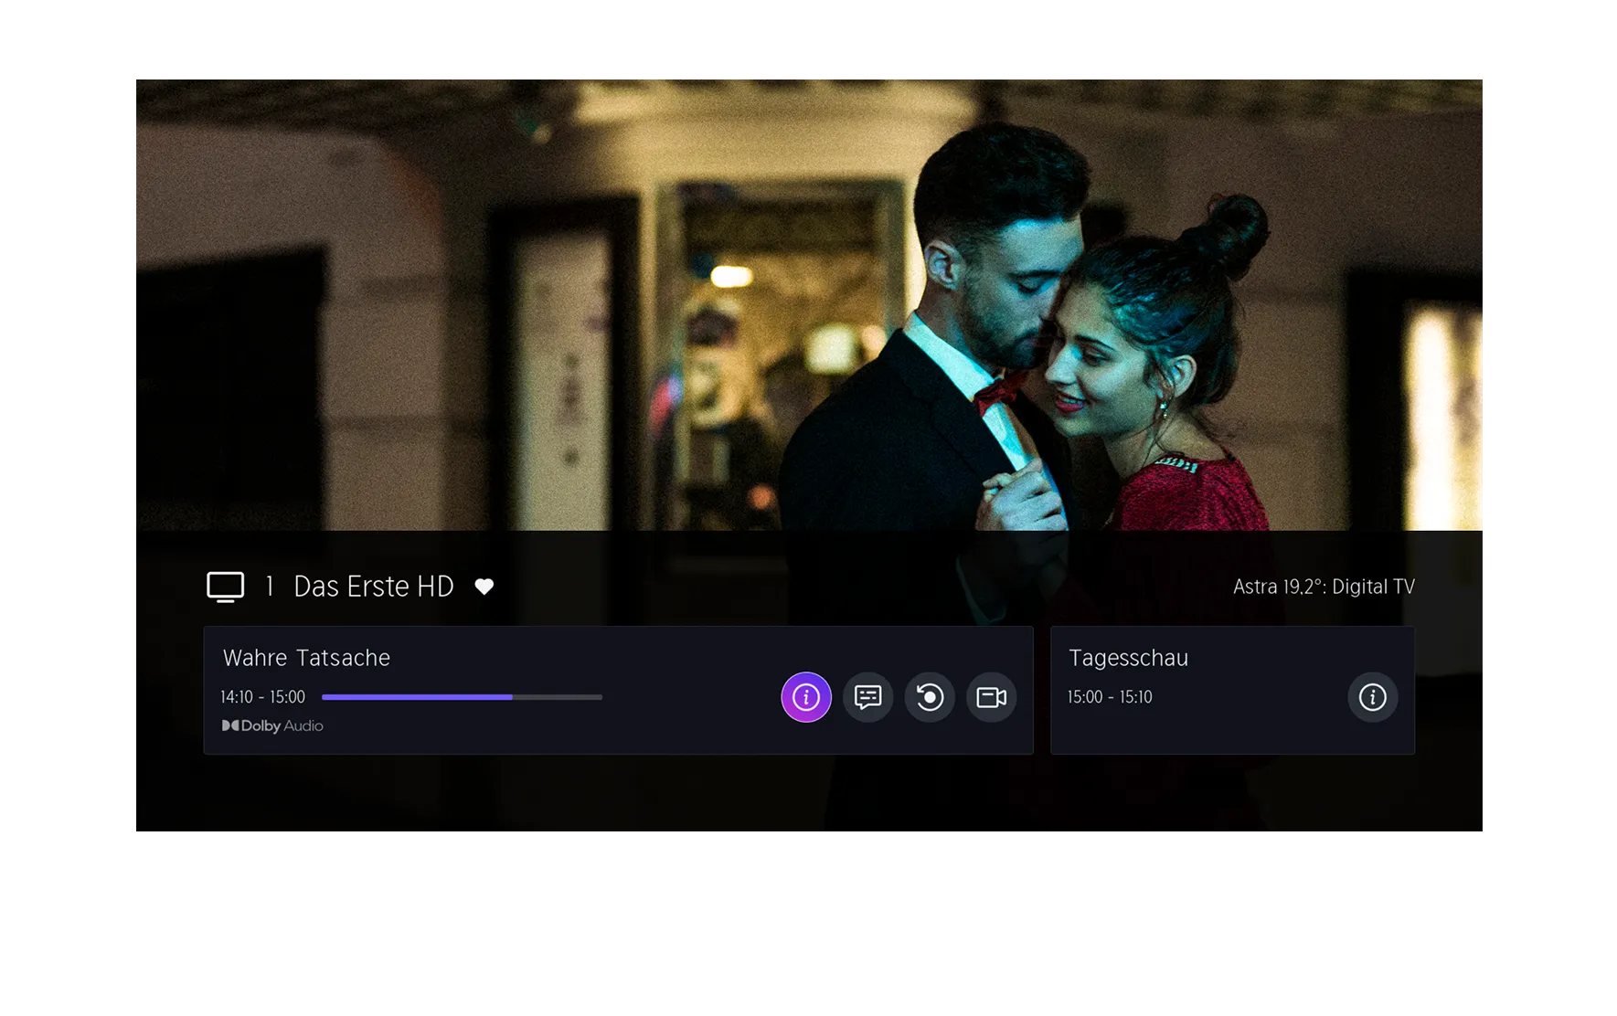Open info for Wahre Tatsache via purple button
The image size is (1617, 1016).
coord(805,697)
